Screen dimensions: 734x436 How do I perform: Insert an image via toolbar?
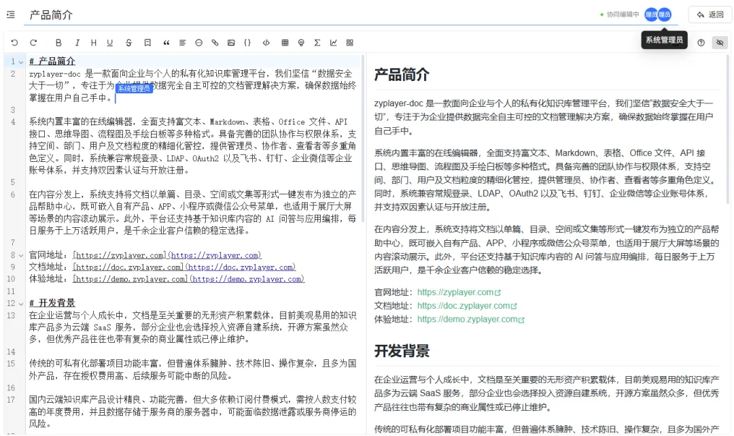pyautogui.click(x=231, y=43)
